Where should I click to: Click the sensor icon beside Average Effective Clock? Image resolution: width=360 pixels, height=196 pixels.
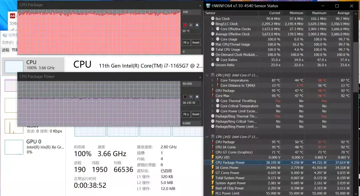pos(213,34)
